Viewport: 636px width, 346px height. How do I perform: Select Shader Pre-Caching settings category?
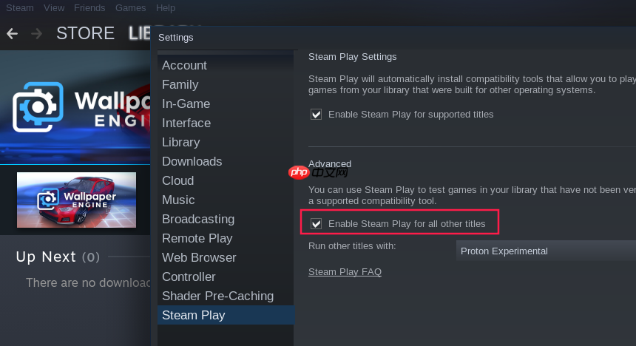click(217, 296)
